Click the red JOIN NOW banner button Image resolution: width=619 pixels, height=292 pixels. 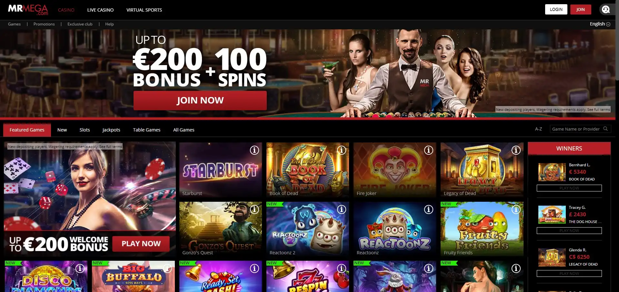[x=200, y=101]
